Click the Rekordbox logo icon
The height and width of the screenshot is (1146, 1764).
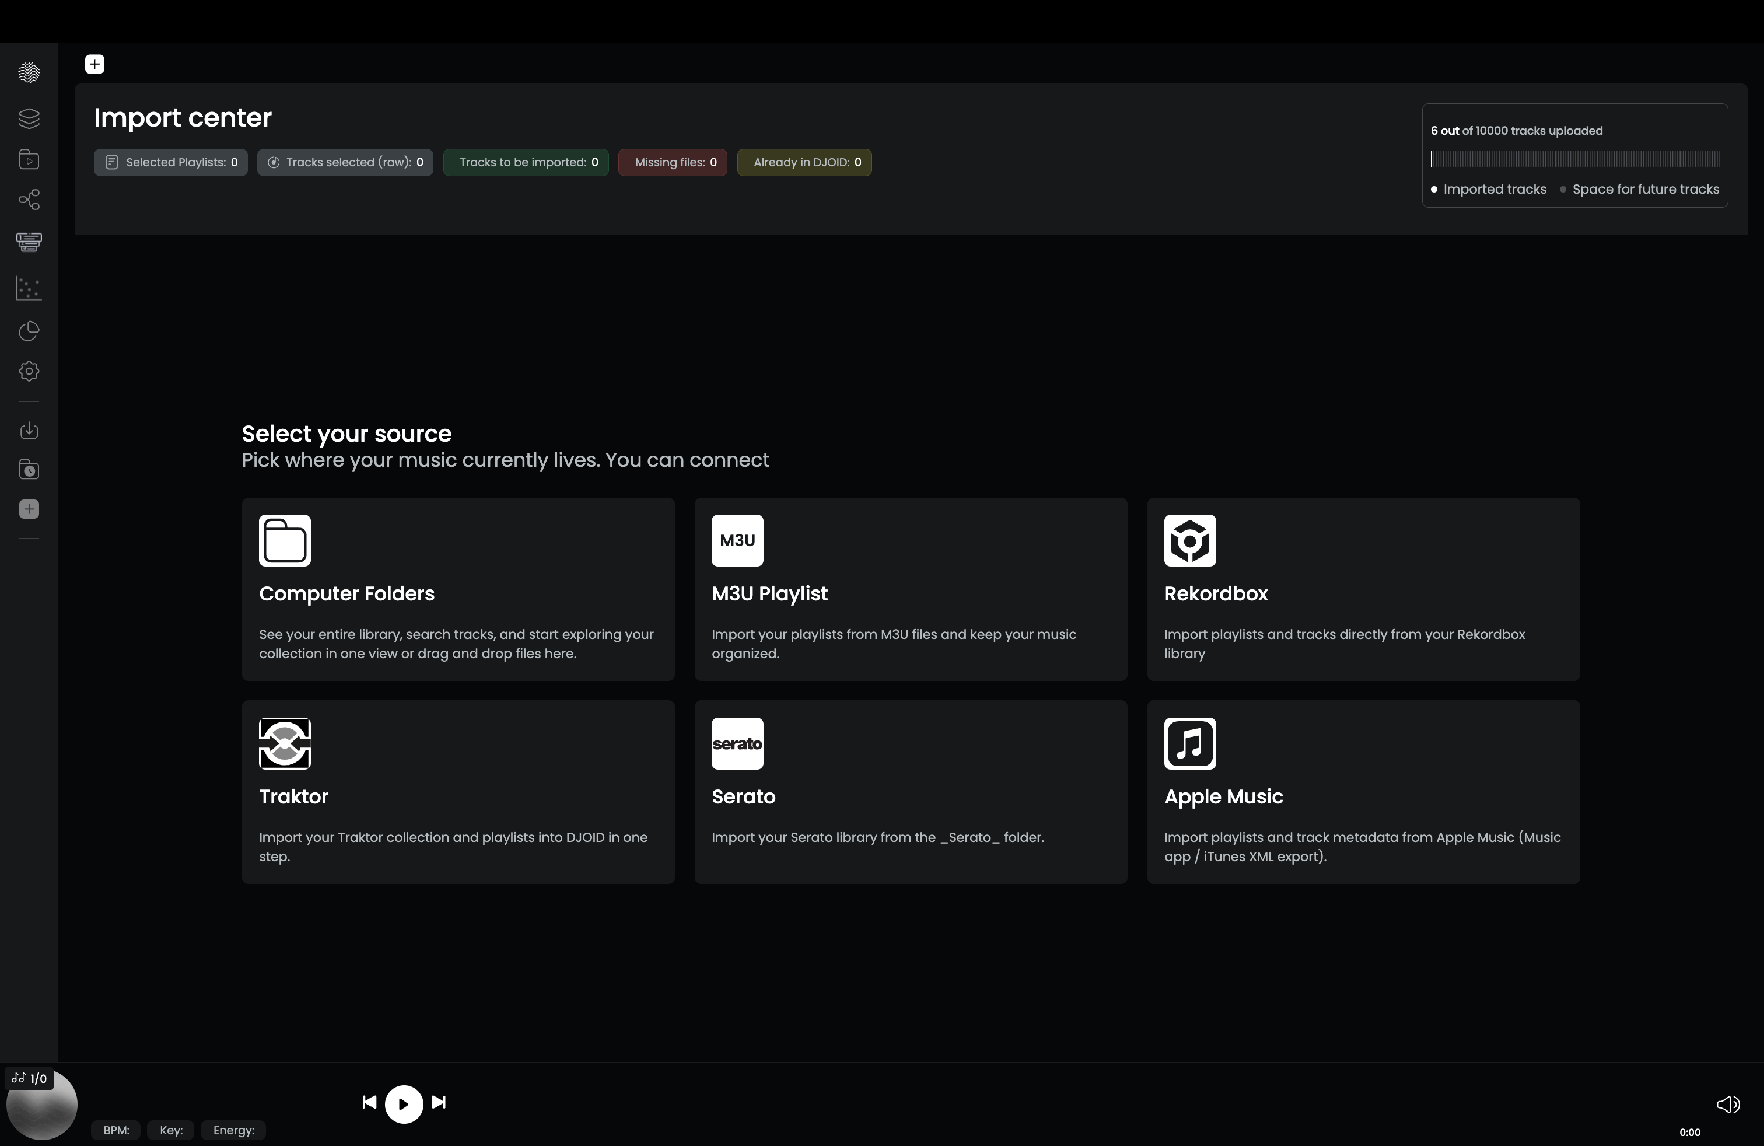click(1191, 540)
